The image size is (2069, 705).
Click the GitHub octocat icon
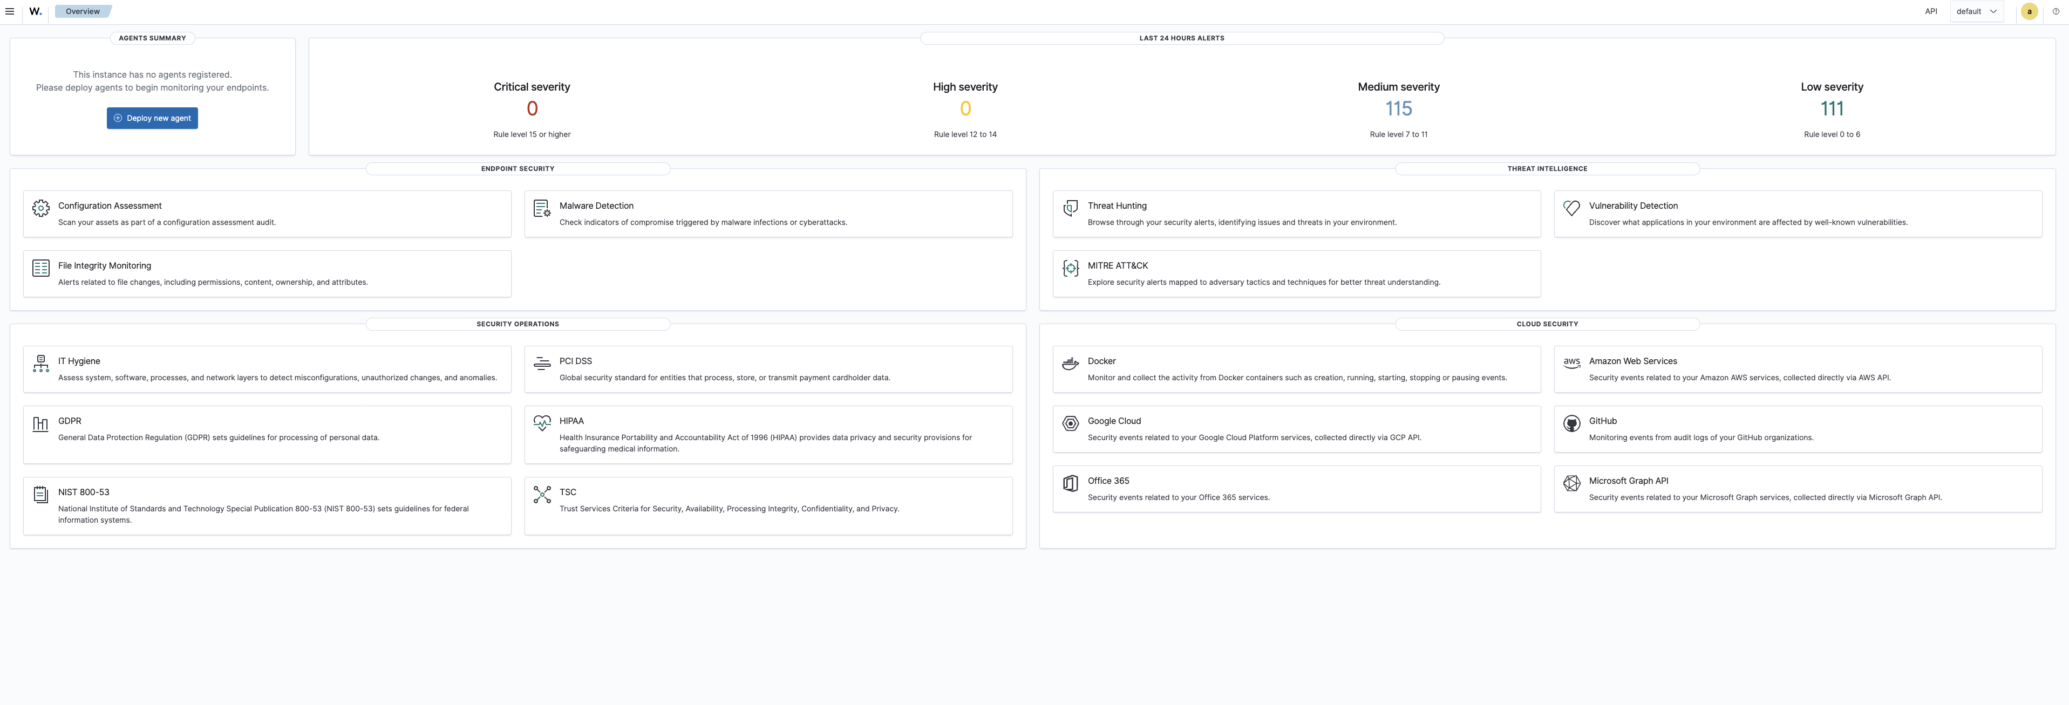coord(1572,423)
